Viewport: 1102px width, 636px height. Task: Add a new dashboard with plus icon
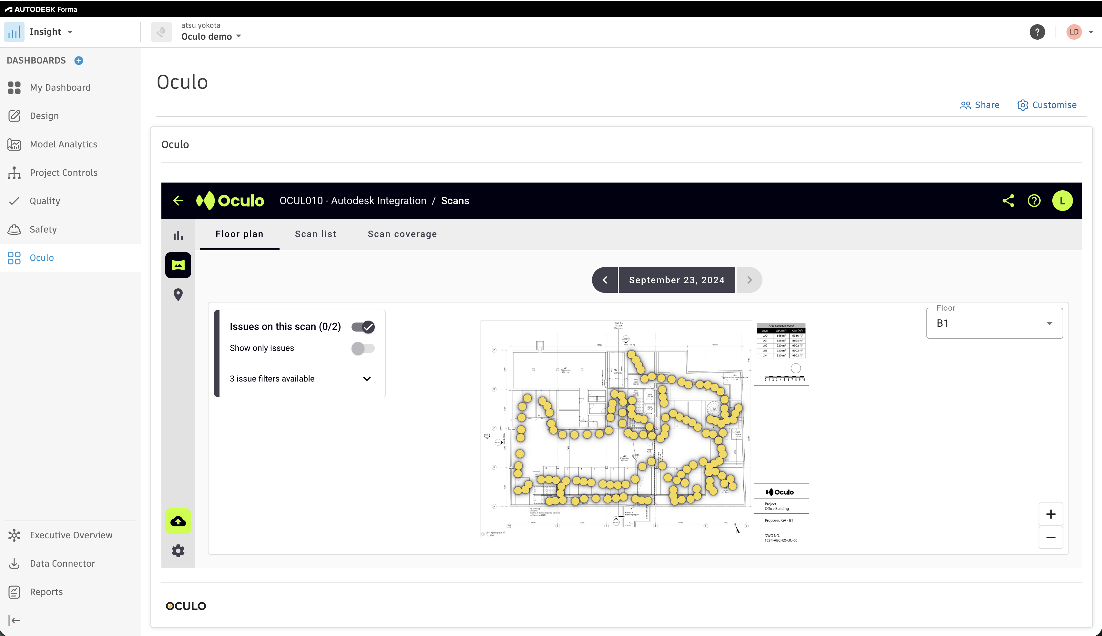click(79, 61)
